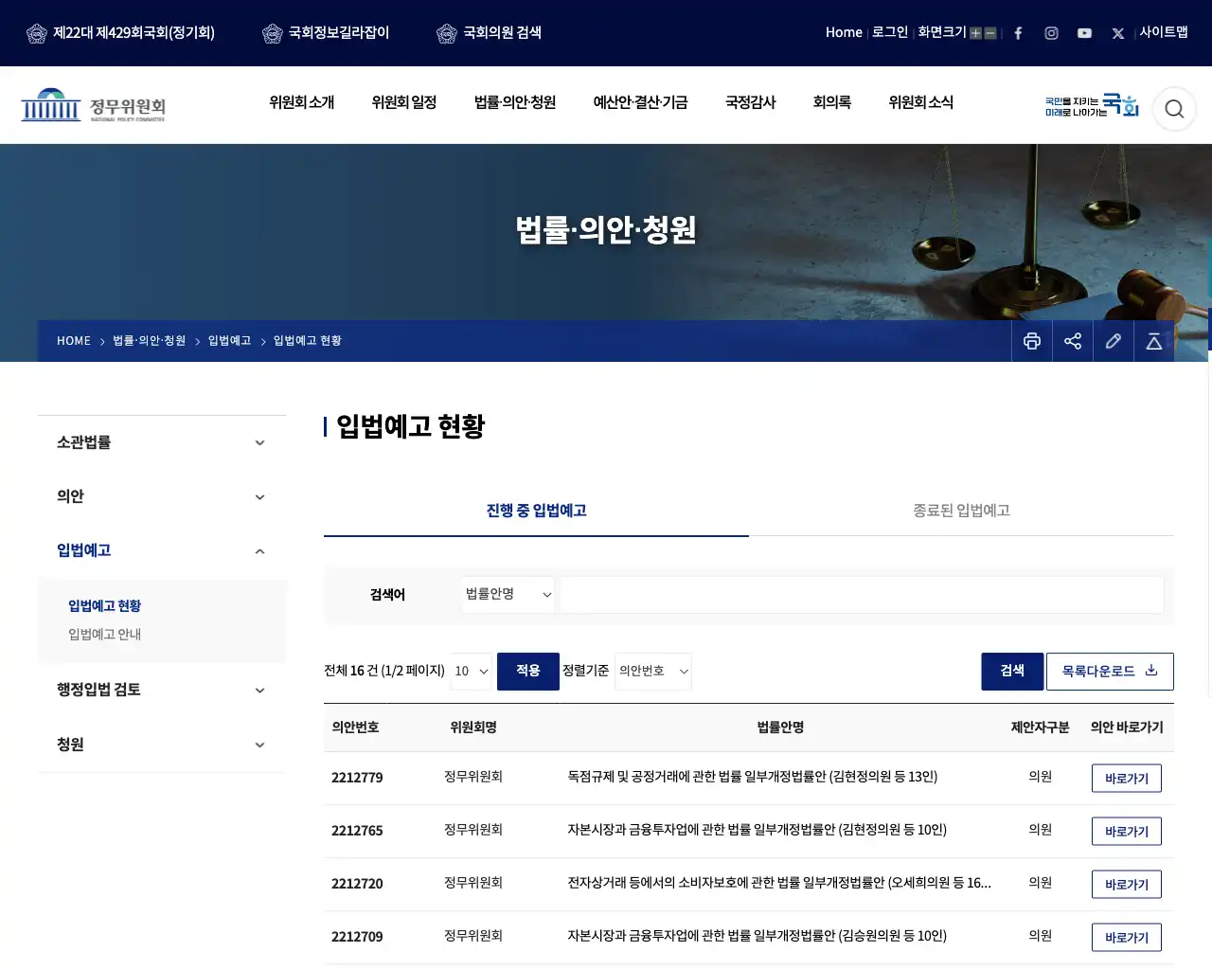The width and height of the screenshot is (1212, 970).
Task: Click 바로가기 for bill 2212779
Action: pos(1127,779)
